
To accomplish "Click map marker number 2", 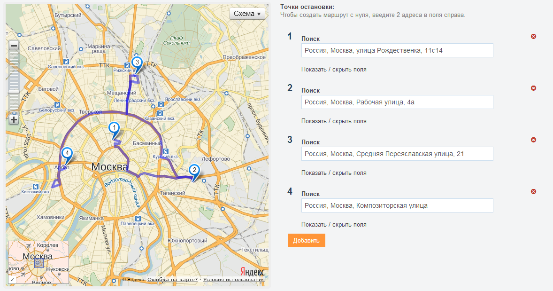I will (x=194, y=171).
